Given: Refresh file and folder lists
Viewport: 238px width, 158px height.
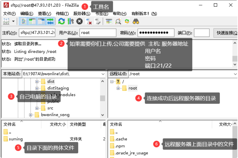Looking at the screenshot, I should (x=62, y=21).
